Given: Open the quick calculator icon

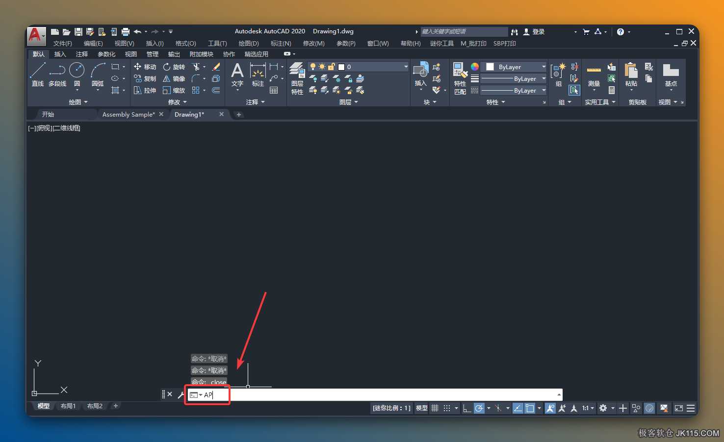Looking at the screenshot, I should pyautogui.click(x=612, y=90).
